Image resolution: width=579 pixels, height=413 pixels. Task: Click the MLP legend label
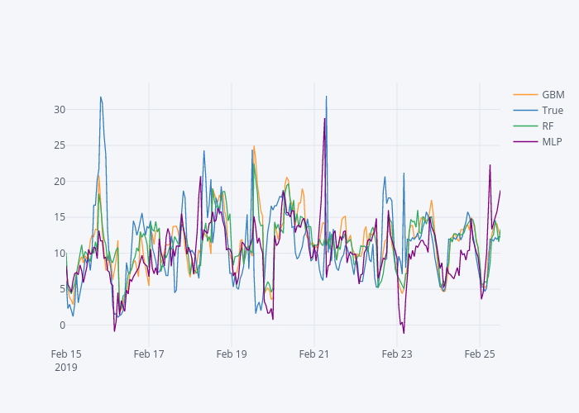tap(552, 141)
